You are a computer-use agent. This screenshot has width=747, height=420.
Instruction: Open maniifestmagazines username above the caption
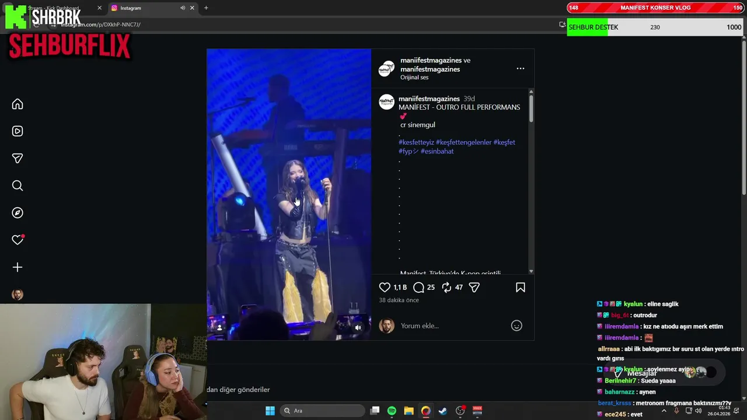point(429,99)
